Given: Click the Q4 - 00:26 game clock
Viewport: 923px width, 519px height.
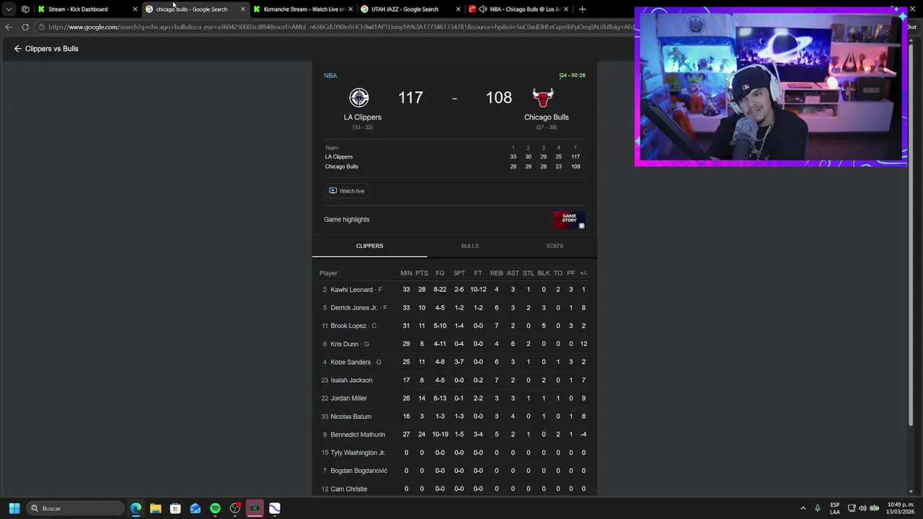Looking at the screenshot, I should pos(573,76).
